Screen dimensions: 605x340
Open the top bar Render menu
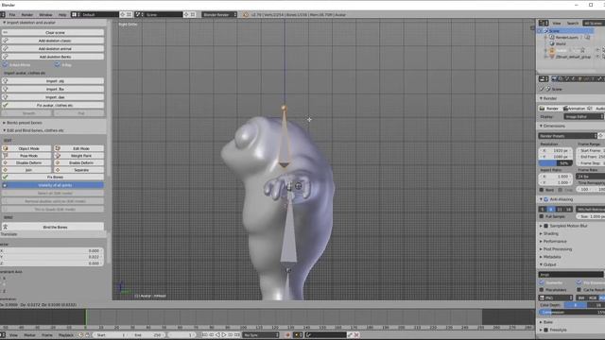(27, 15)
